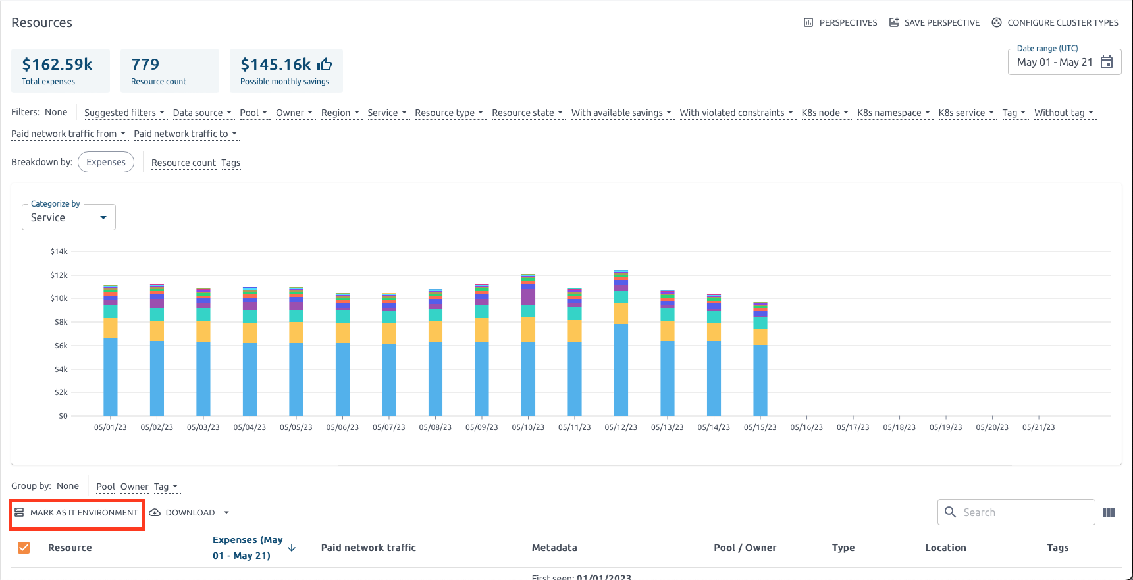The width and height of the screenshot is (1133, 580).
Task: Group resources by Owner
Action: click(x=134, y=487)
